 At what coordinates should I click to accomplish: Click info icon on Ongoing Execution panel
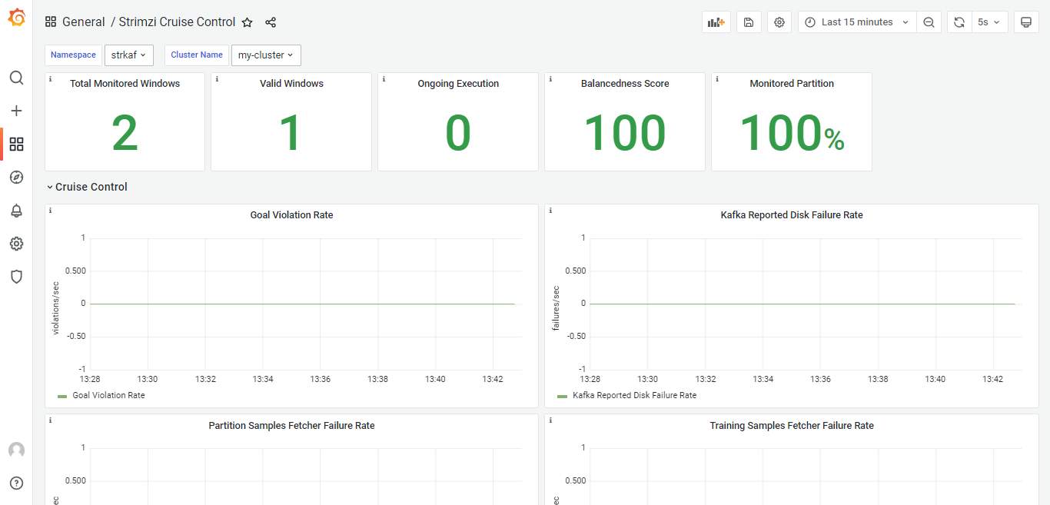[384, 79]
